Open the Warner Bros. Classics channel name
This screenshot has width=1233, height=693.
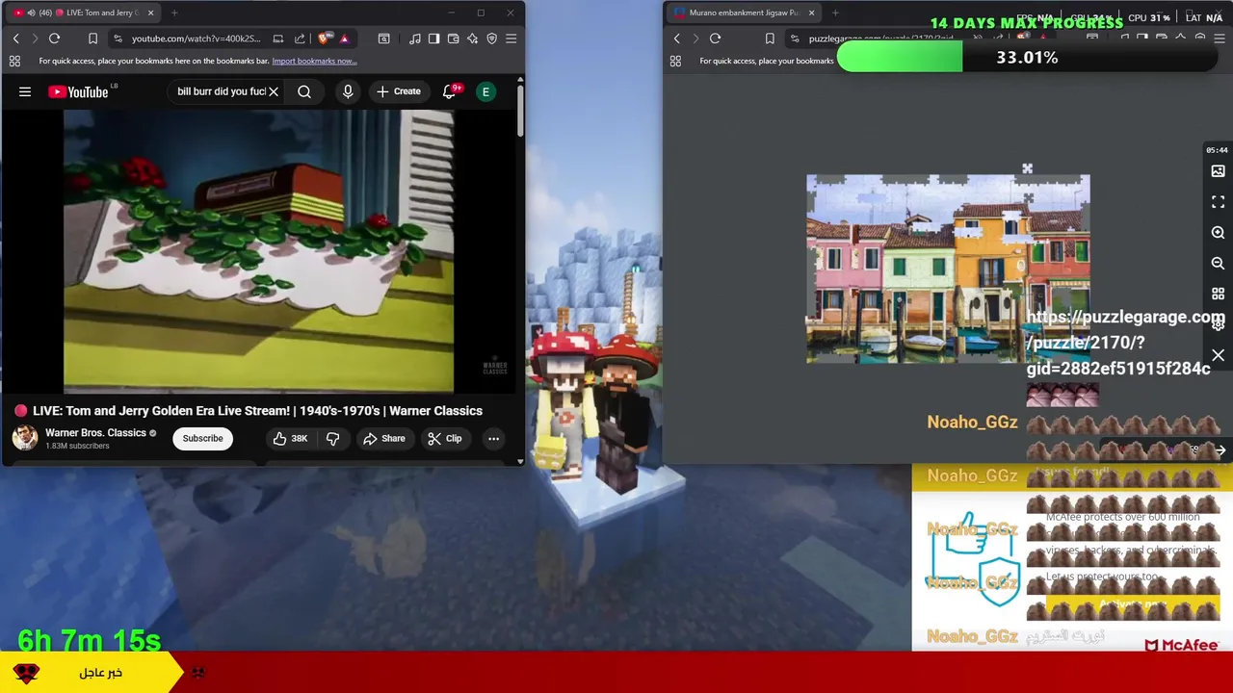[95, 432]
